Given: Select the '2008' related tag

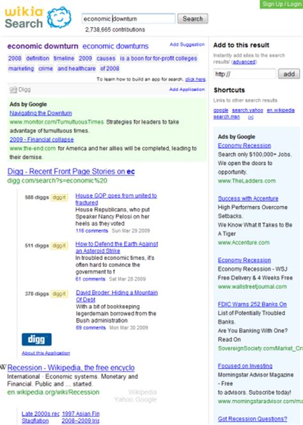Looking at the screenshot, I should 15,58.
